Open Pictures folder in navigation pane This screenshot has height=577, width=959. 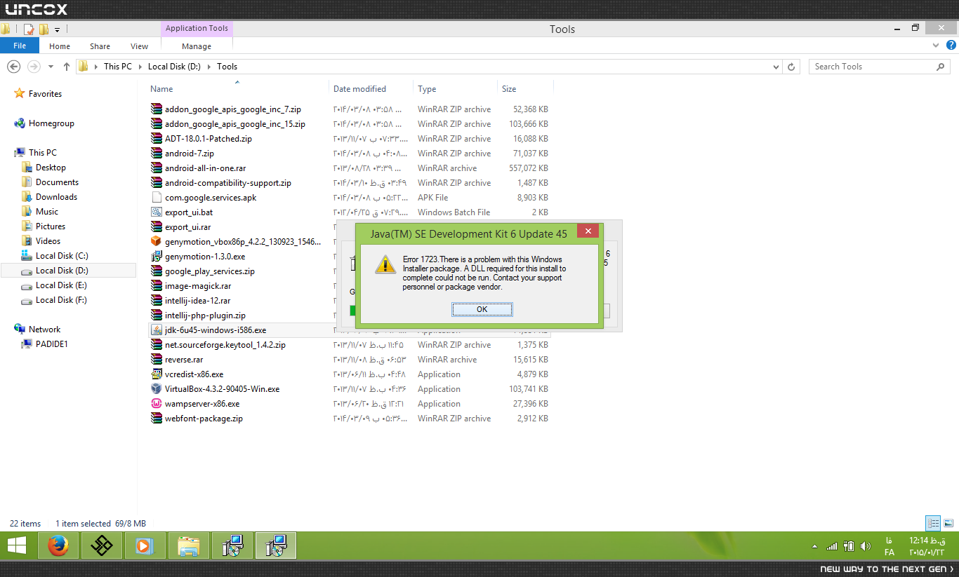(x=51, y=226)
